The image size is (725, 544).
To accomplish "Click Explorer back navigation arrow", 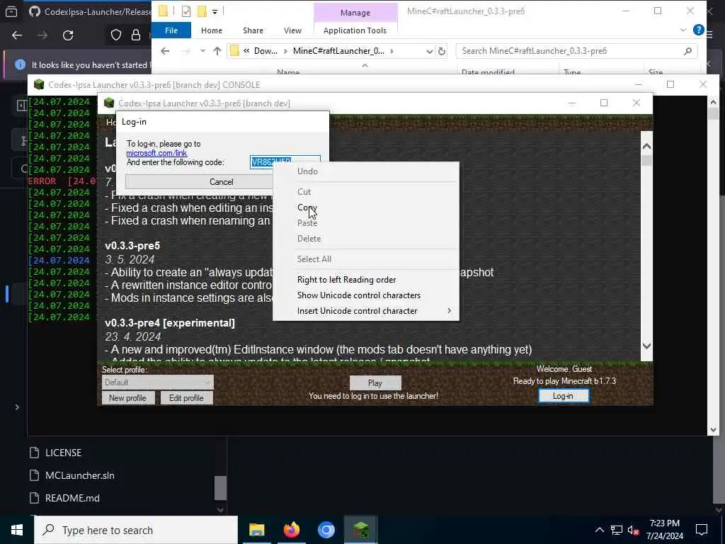I will (165, 51).
